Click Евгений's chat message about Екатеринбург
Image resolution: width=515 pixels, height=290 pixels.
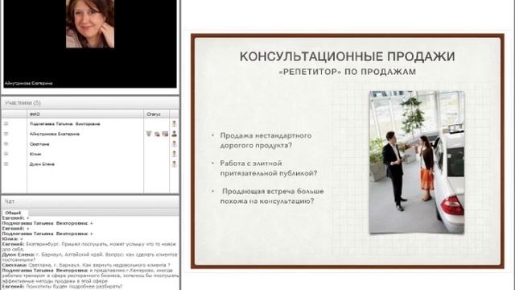click(x=89, y=246)
